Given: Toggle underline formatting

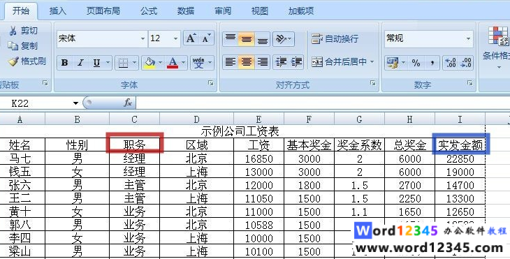Looking at the screenshot, I should (x=96, y=63).
